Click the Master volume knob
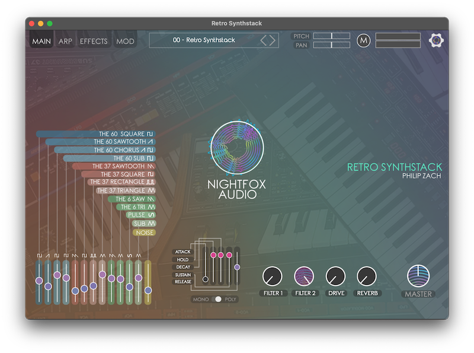The image size is (474, 353). click(418, 276)
